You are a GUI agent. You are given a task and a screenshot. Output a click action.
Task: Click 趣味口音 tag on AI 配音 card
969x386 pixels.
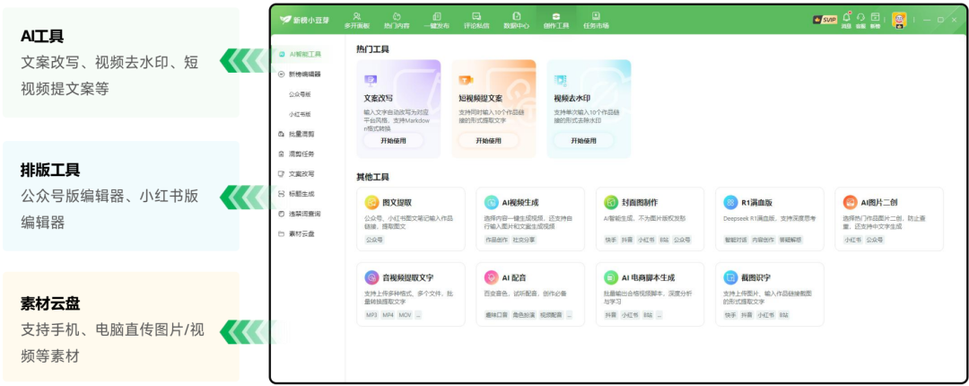495,315
